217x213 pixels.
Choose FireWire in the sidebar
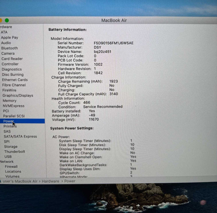[x=9, y=90]
